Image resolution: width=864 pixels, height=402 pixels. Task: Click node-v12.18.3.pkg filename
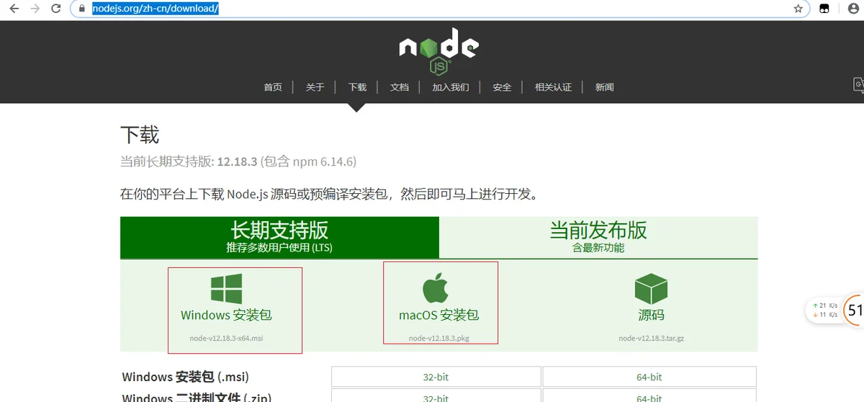(x=438, y=338)
